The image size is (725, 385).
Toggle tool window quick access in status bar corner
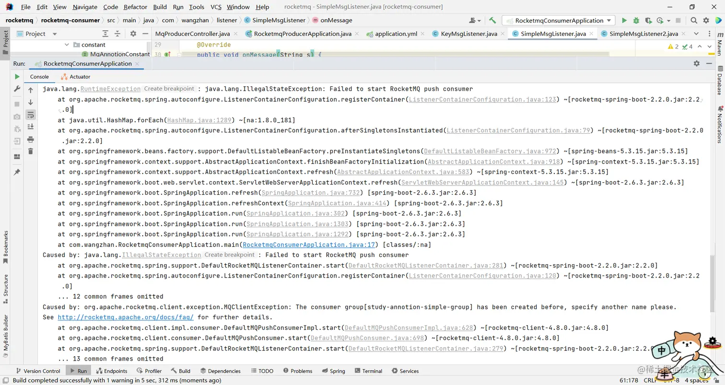[x=5, y=380]
